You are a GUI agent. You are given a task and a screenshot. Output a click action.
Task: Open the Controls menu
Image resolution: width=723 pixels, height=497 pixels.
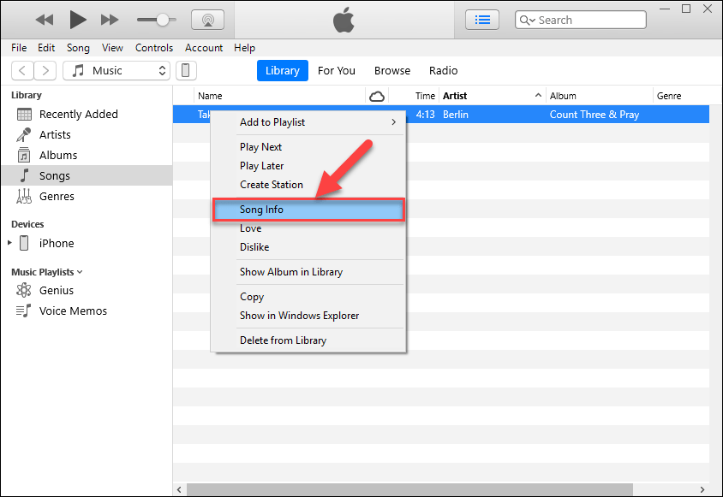pos(154,48)
